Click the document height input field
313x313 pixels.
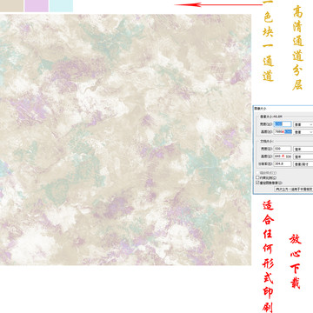tap(283, 156)
